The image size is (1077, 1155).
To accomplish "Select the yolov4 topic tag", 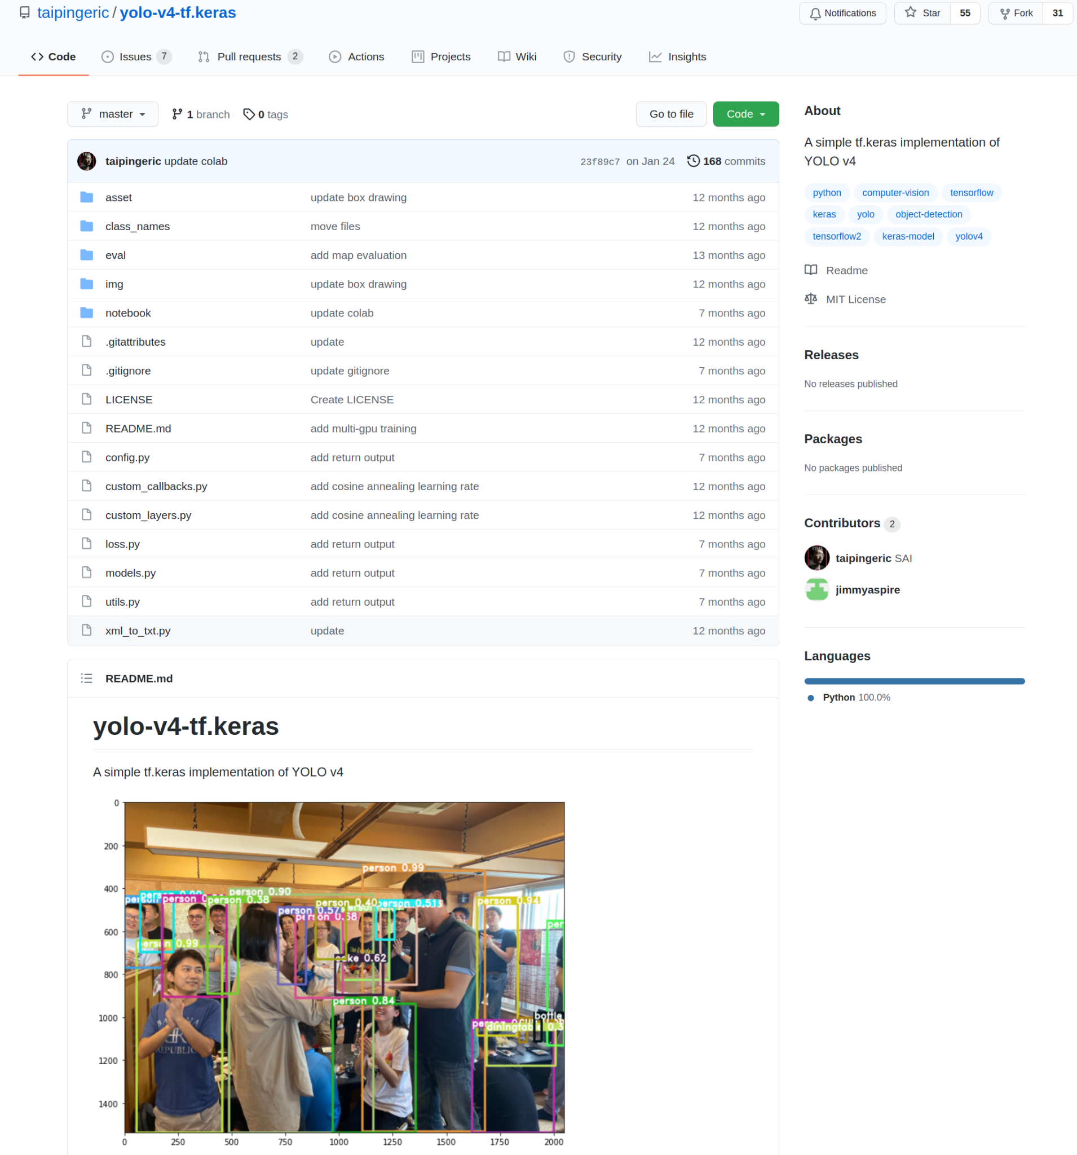I will coord(969,236).
